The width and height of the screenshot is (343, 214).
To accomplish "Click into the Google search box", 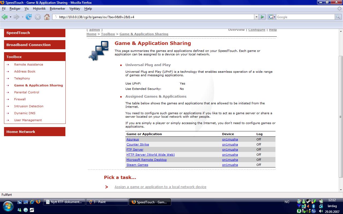I will [x=305, y=17].
